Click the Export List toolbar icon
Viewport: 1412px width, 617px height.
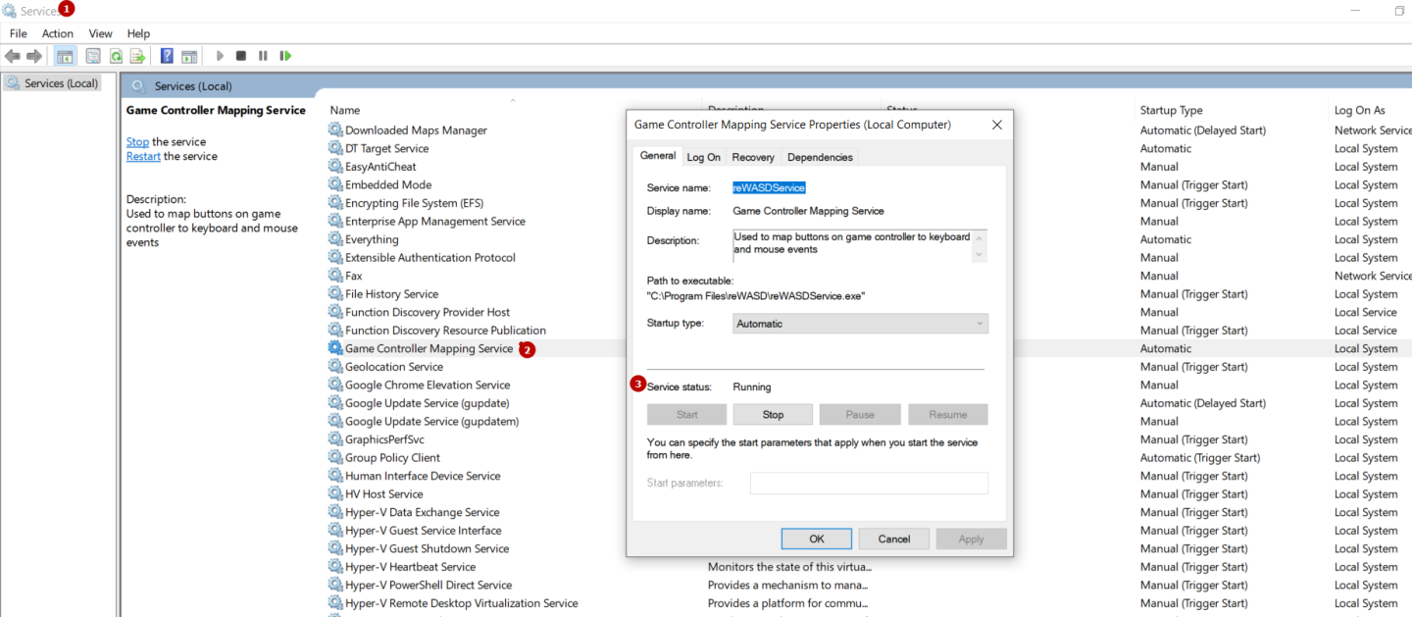click(x=137, y=56)
